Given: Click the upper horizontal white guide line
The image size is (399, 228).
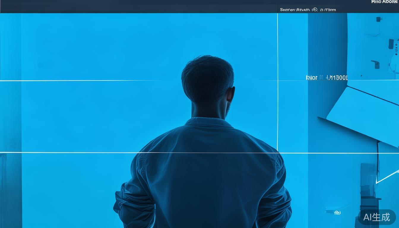Looking at the screenshot, I should [89, 80].
